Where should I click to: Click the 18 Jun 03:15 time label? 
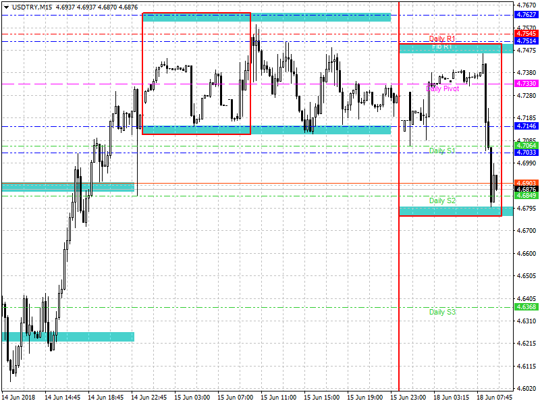(x=452, y=398)
